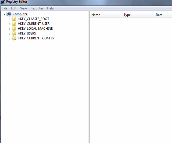Click the HKEY_CURRENT_USER folder icon
Image resolution: width=172 pixels, height=143 pixels.
click(x=14, y=24)
